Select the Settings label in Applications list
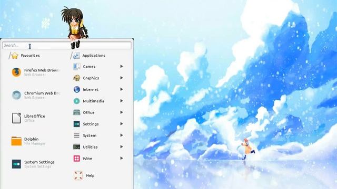 click(91, 124)
